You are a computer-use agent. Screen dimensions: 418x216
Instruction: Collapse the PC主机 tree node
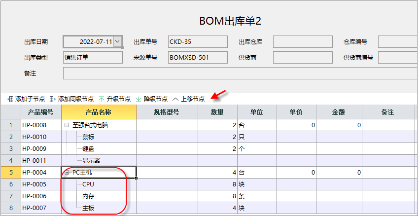pos(67,173)
